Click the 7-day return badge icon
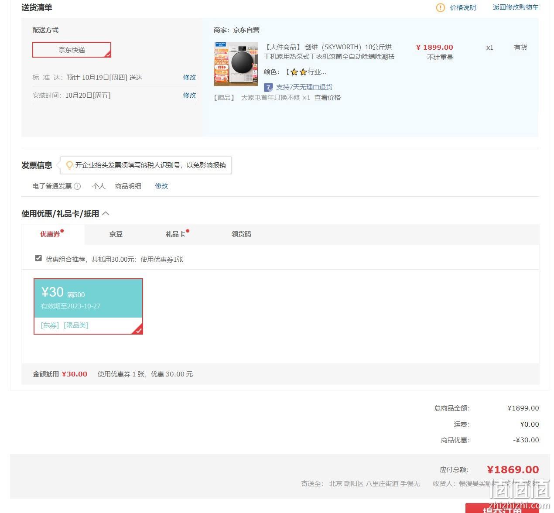Viewport: 554px width, 513px height. tap(268, 87)
